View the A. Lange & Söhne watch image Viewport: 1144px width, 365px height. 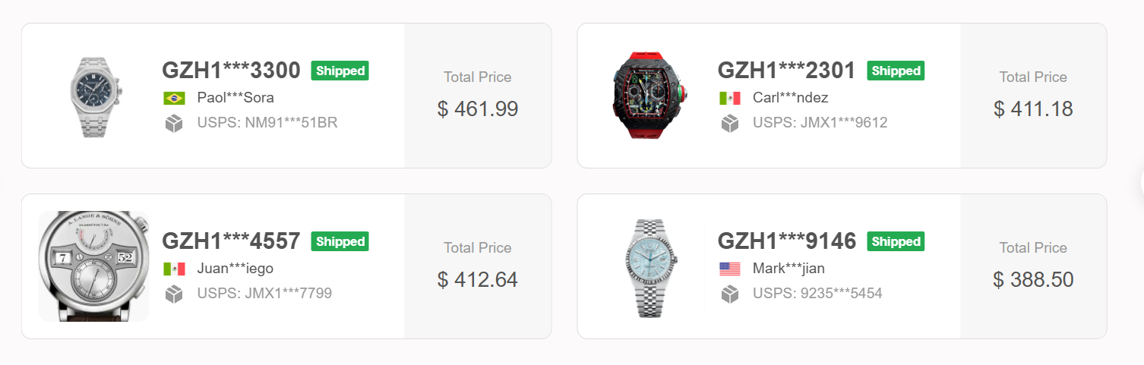pos(93,266)
